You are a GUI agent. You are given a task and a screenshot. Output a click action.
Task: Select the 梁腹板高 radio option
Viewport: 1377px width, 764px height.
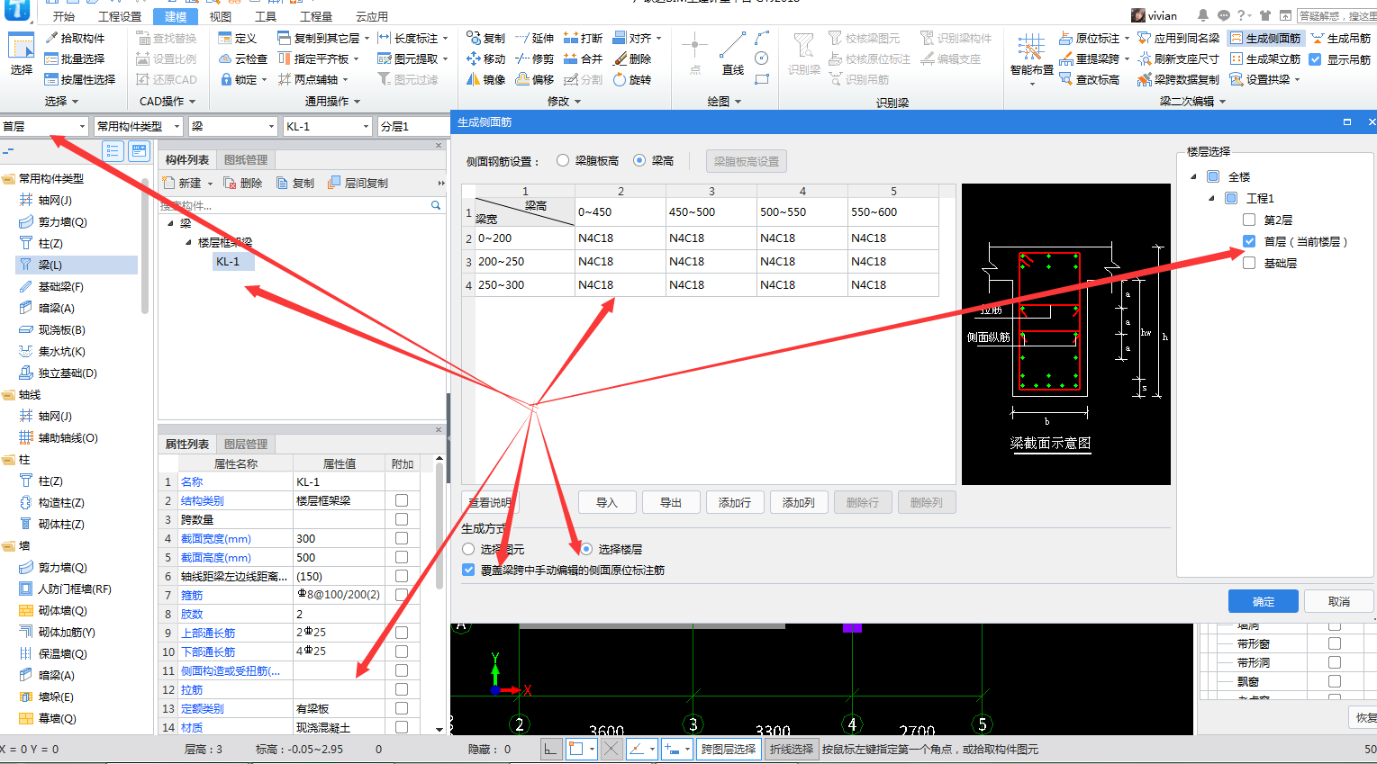tap(588, 160)
